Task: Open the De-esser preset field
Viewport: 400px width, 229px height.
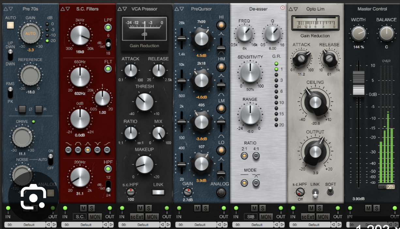Action: (253, 224)
